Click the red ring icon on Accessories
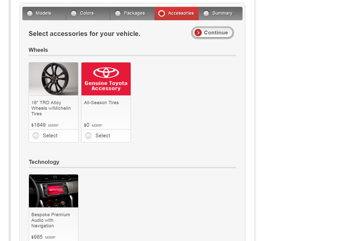The width and height of the screenshot is (342, 241). pyautogui.click(x=162, y=13)
